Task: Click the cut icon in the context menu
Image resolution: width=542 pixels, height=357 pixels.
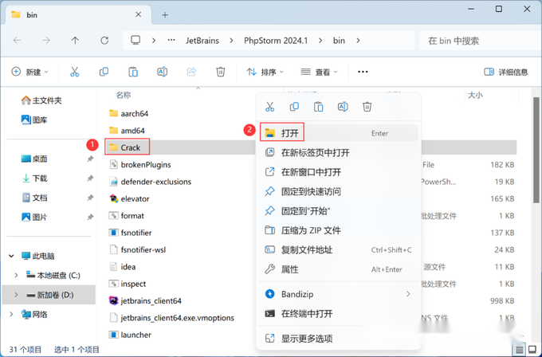Action: pyautogui.click(x=269, y=107)
